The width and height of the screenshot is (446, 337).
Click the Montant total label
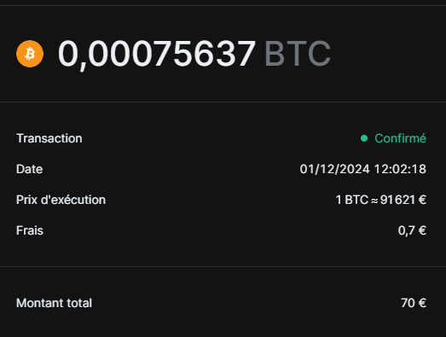coord(54,303)
